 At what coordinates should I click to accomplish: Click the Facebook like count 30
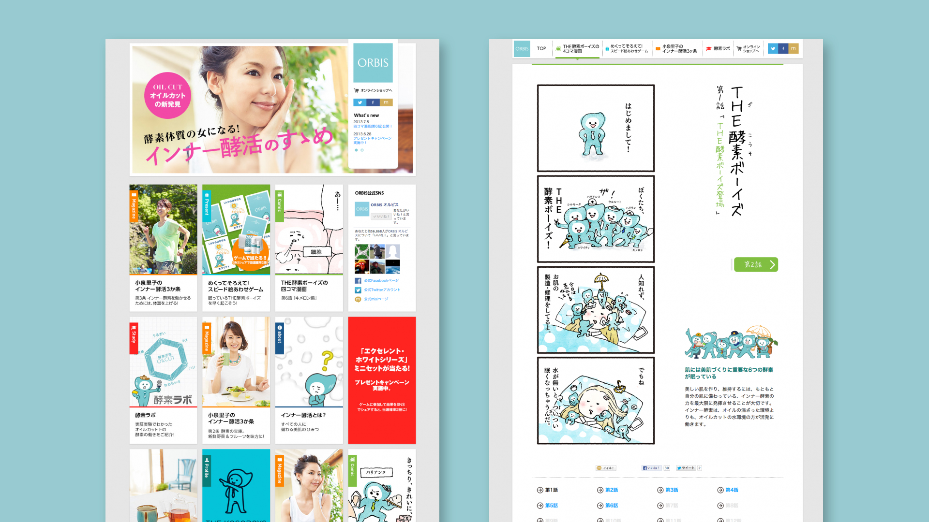pos(666,468)
